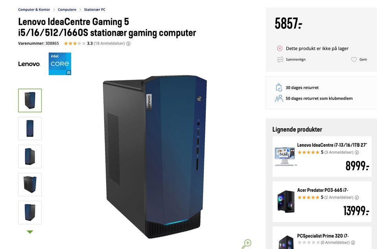377x249 pixels.
Task: Open the 18 Anmeldelser reviews link
Action: (x=109, y=43)
